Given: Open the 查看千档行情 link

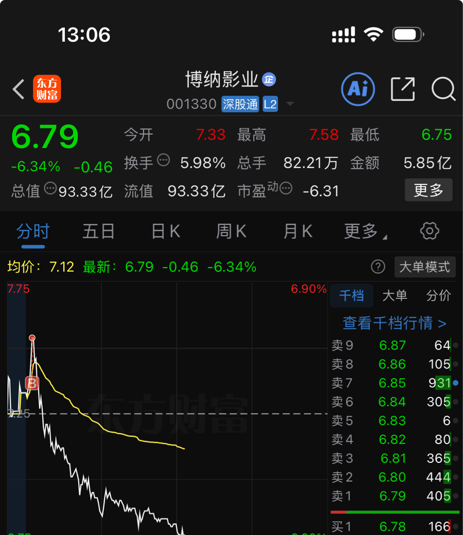Looking at the screenshot, I should (395, 323).
